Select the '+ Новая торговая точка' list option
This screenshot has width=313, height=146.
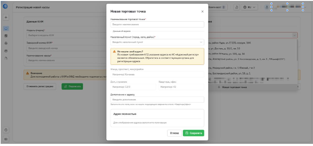[x=232, y=87]
